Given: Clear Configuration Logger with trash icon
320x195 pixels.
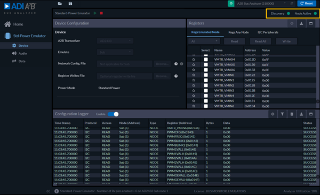Looking at the screenshot, I should 292,114.
